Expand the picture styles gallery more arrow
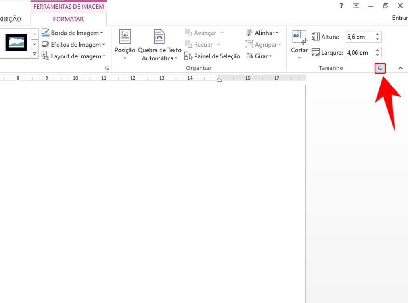 [35, 54]
